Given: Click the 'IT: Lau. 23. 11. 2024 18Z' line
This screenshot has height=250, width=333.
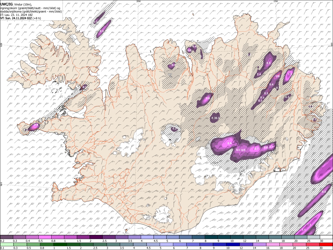Looking at the screenshot, I should pos(16,15).
